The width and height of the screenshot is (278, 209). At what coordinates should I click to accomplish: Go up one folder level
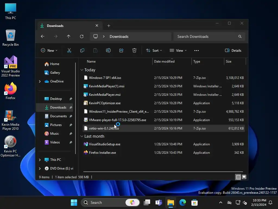click(x=69, y=36)
